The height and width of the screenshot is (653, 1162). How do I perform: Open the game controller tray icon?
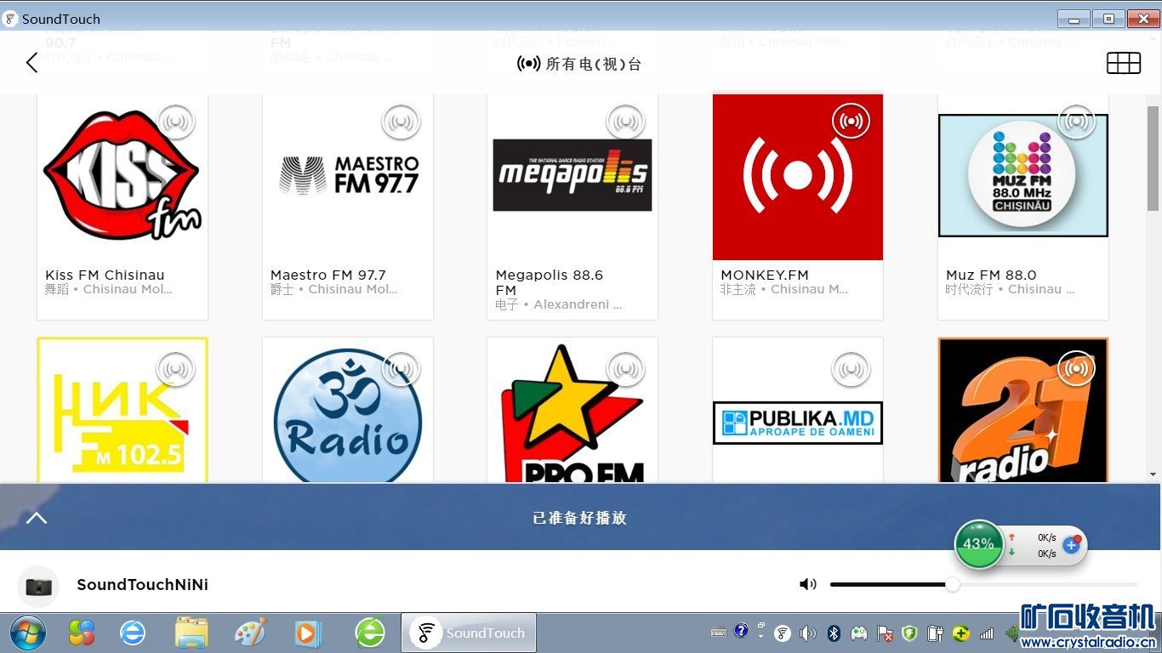[x=859, y=633]
